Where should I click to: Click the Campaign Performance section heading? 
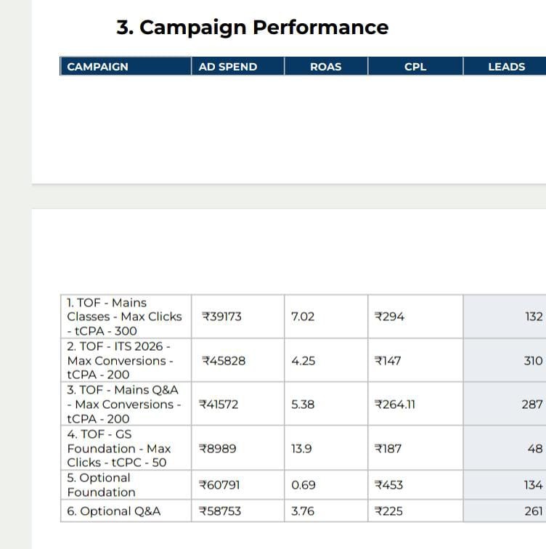[x=252, y=28]
